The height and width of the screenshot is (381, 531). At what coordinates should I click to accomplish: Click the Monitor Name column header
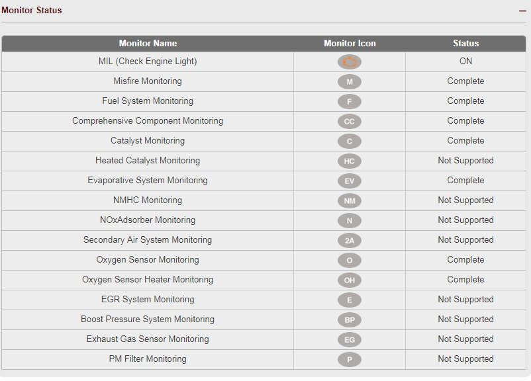coord(148,43)
